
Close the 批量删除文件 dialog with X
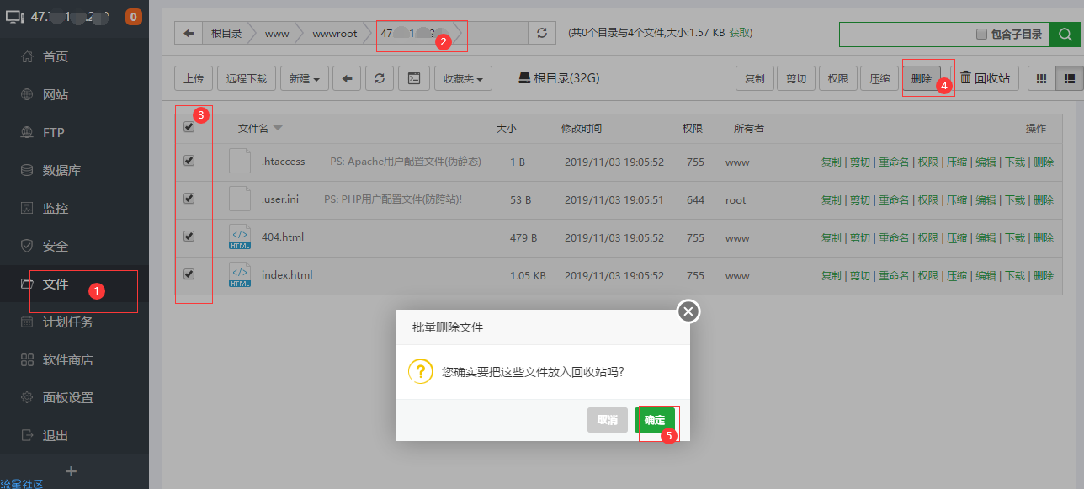(x=688, y=312)
